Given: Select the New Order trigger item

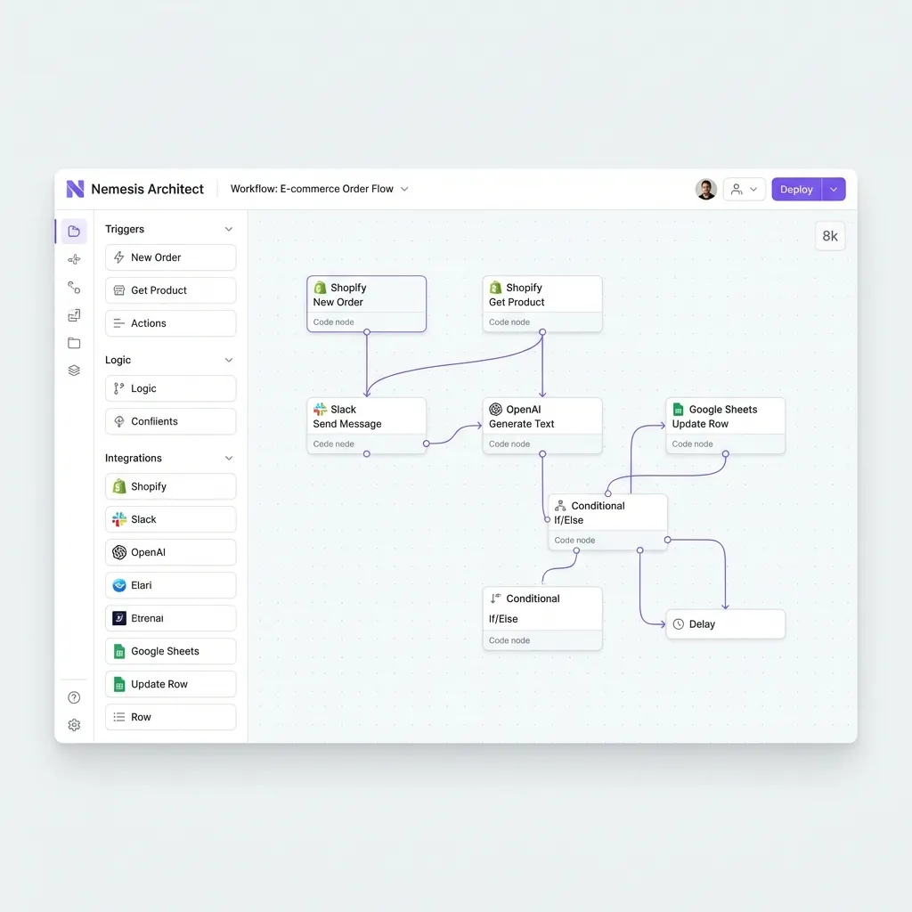Looking at the screenshot, I should point(170,257).
